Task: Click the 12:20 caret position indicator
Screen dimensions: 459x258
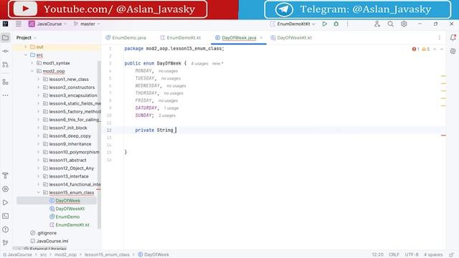Action: pos(378,255)
